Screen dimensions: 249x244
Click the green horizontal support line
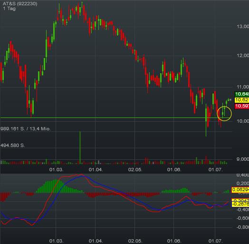pyautogui.click(x=116, y=117)
